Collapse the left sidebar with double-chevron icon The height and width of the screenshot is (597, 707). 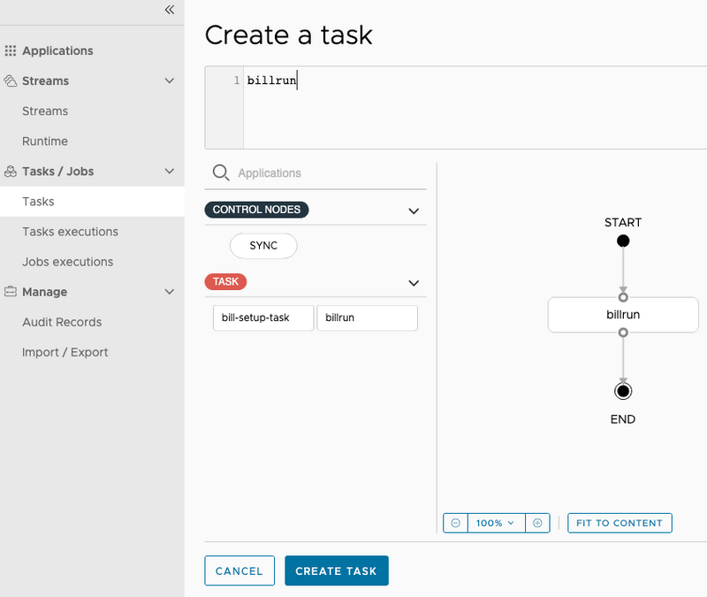pyautogui.click(x=169, y=11)
